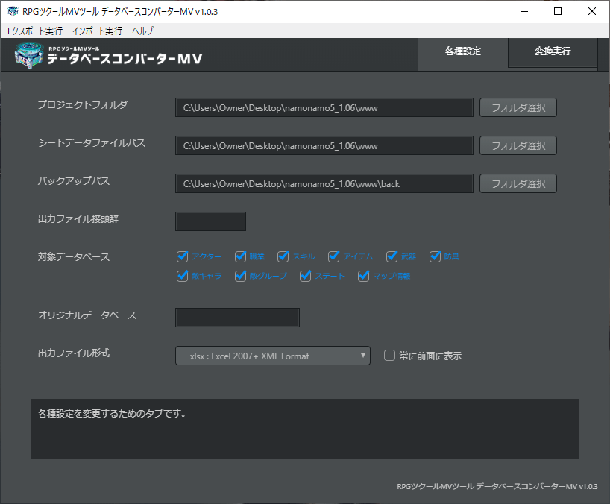Minimize the converter window
The image size is (610, 504).
point(524,11)
